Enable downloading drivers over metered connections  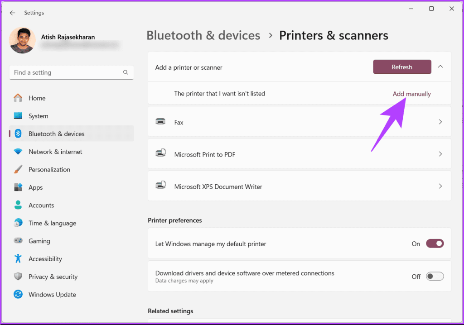tap(435, 276)
